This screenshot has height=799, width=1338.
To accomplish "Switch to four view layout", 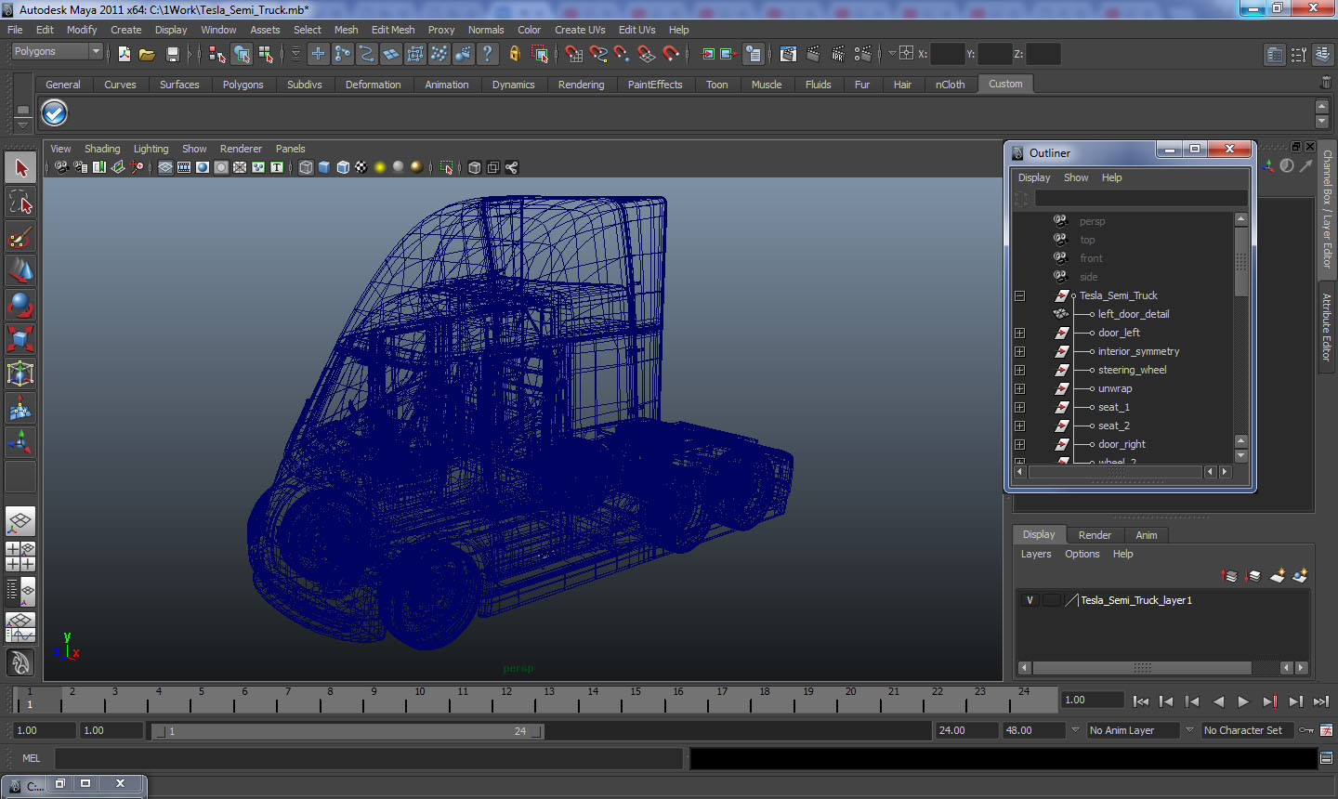I will click(x=20, y=556).
